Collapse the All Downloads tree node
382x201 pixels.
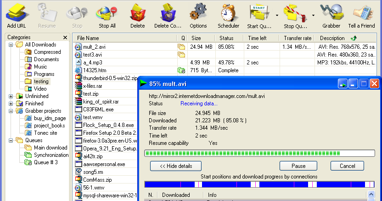[x=11, y=45]
